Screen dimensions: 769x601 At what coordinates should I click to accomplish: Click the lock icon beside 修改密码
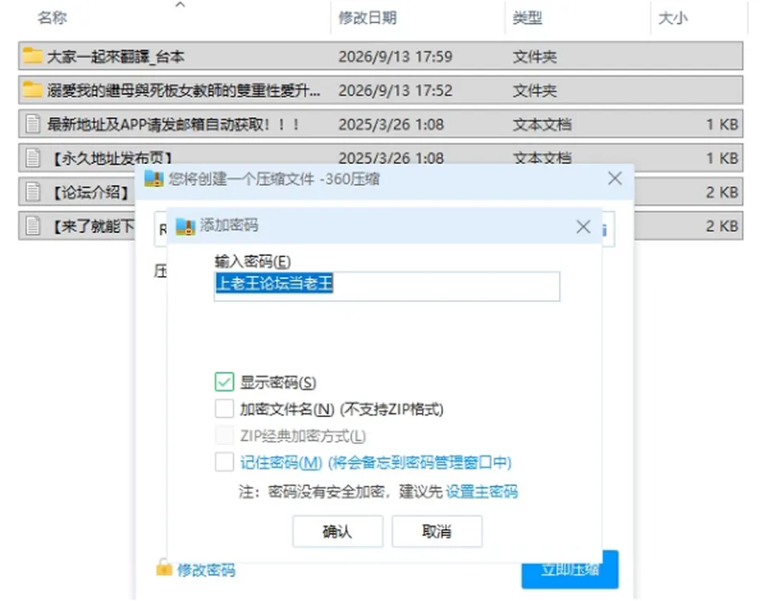pos(163,568)
